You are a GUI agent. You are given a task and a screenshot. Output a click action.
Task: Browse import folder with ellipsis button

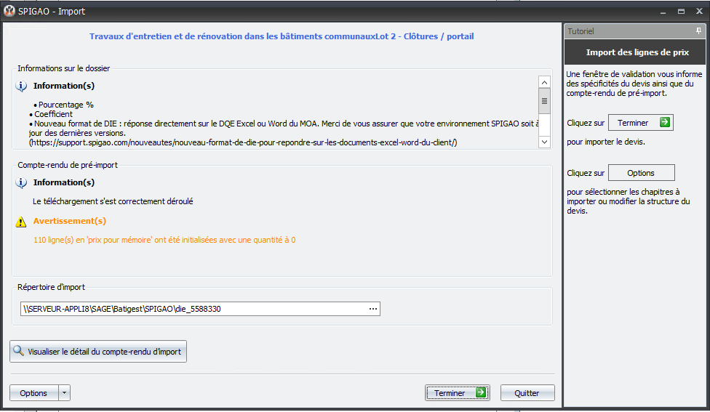(x=372, y=309)
